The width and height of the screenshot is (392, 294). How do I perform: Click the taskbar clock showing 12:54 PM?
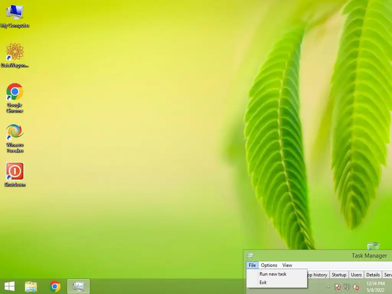375,287
